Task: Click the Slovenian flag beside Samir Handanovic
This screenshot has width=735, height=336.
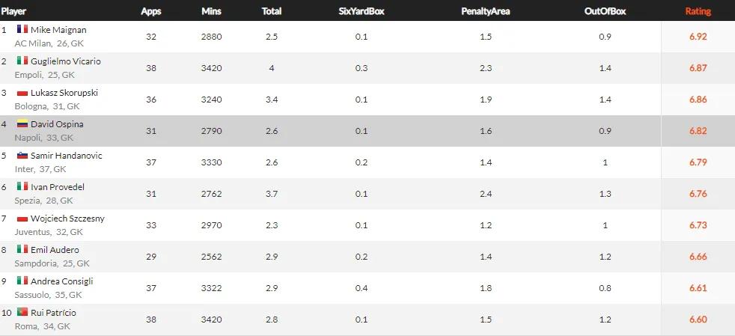Action: tap(22, 156)
